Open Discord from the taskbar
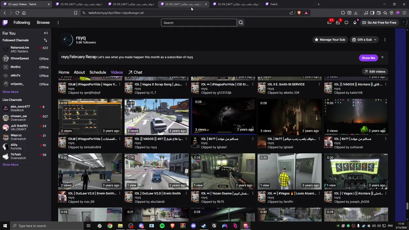The image size is (409, 230). point(193,226)
